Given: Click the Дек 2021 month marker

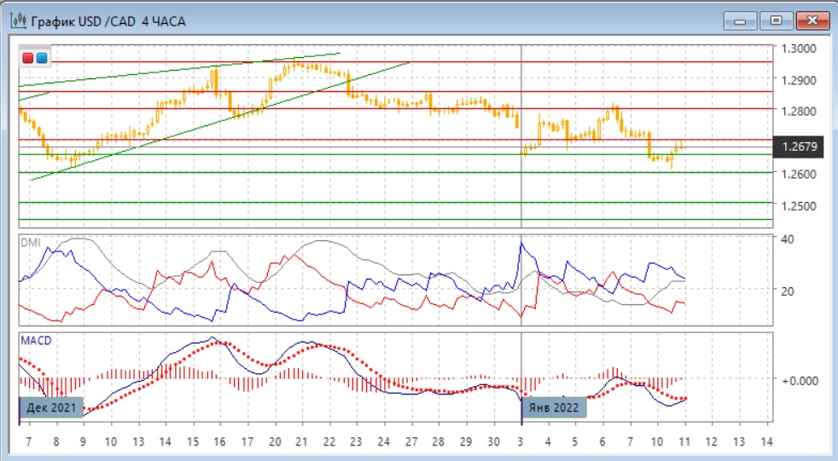Looking at the screenshot, I should tap(52, 407).
